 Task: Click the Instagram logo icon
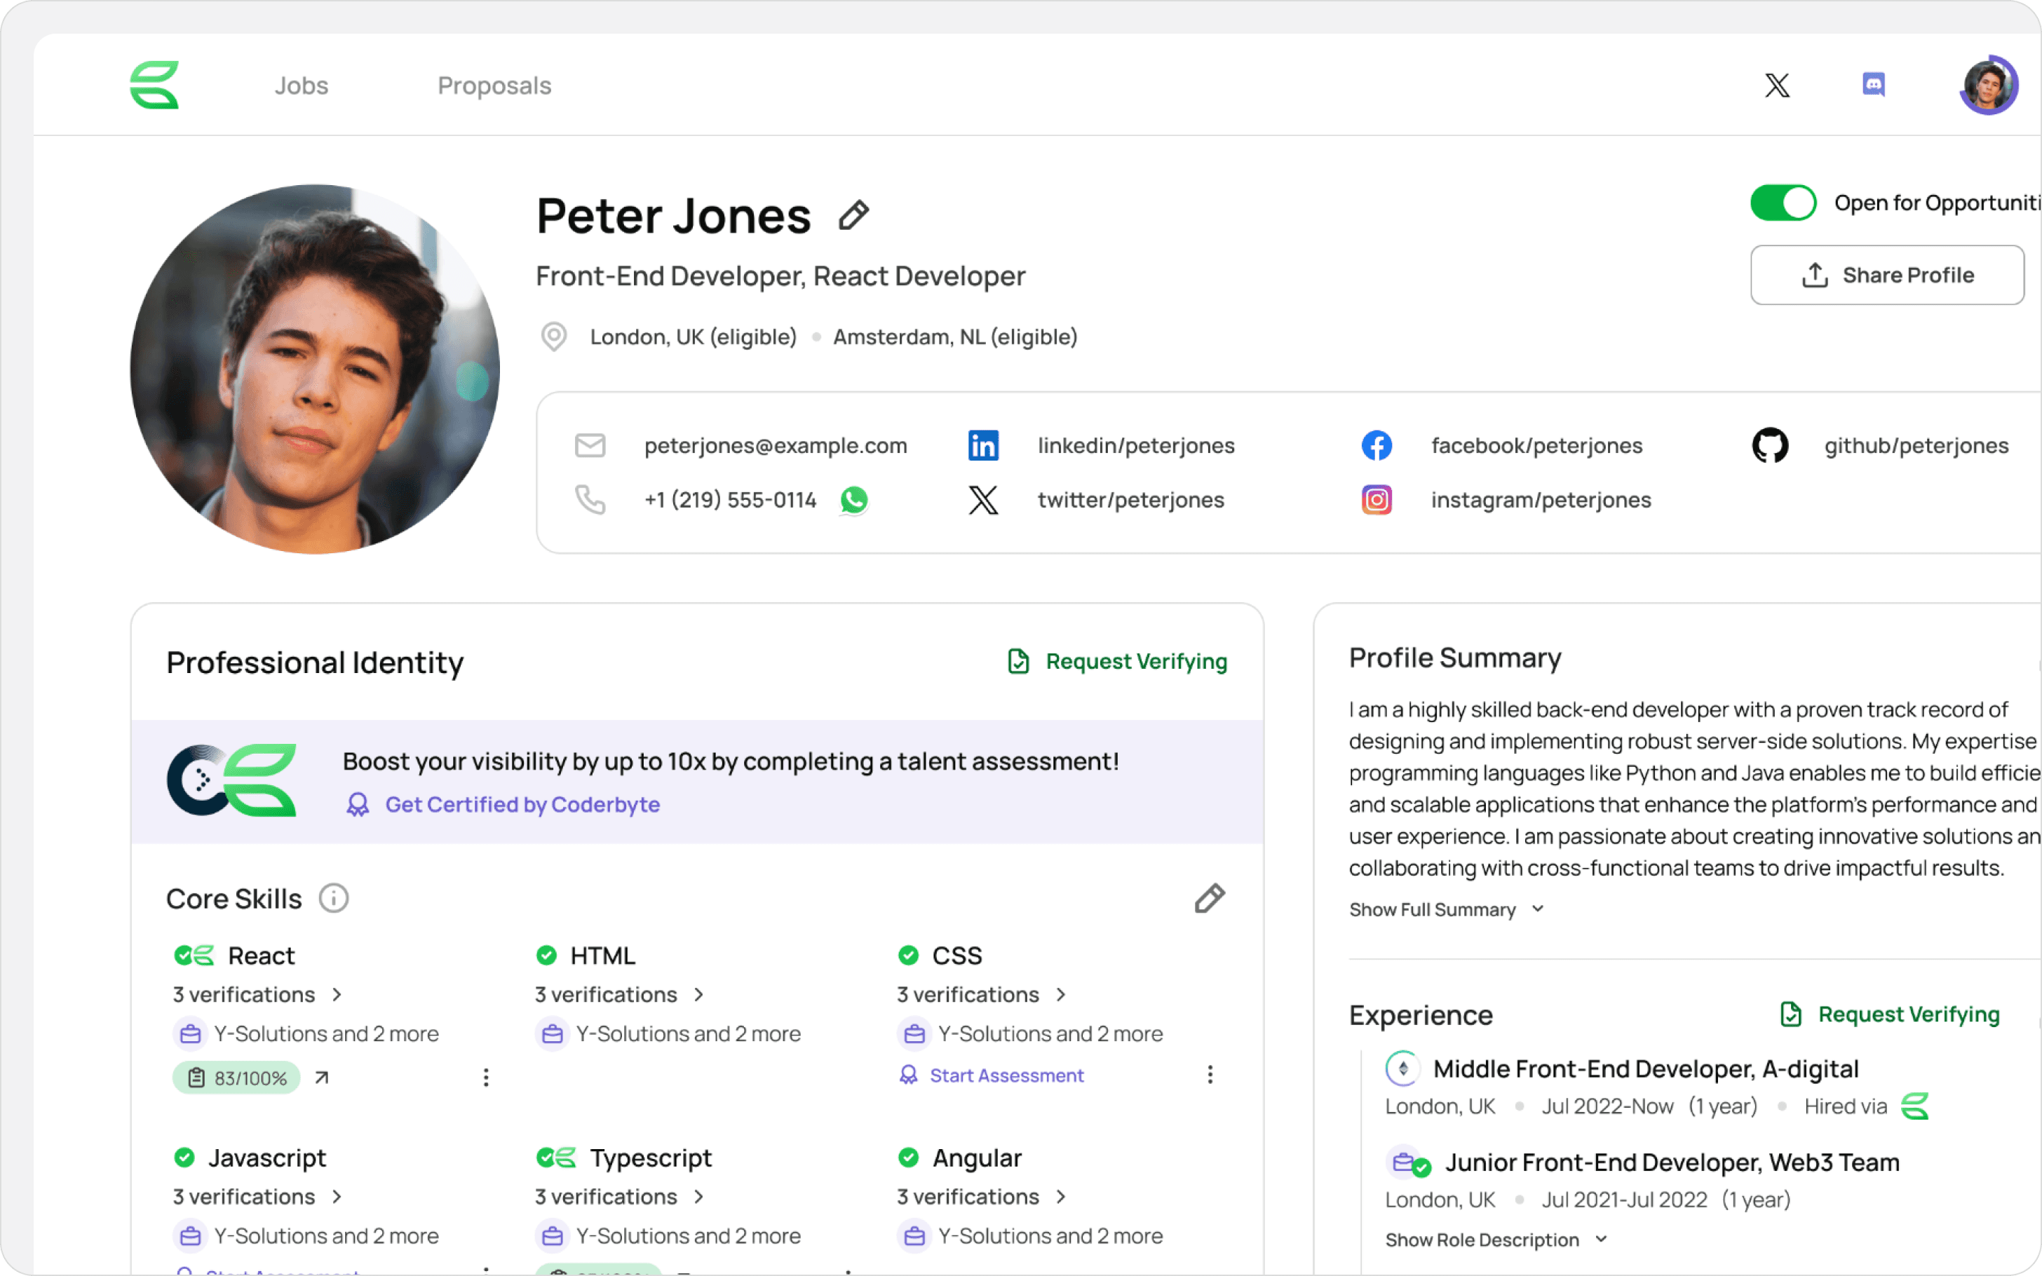[1377, 500]
